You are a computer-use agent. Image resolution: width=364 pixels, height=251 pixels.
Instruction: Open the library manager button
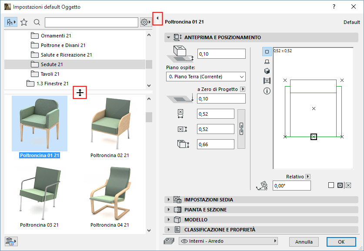point(11,241)
